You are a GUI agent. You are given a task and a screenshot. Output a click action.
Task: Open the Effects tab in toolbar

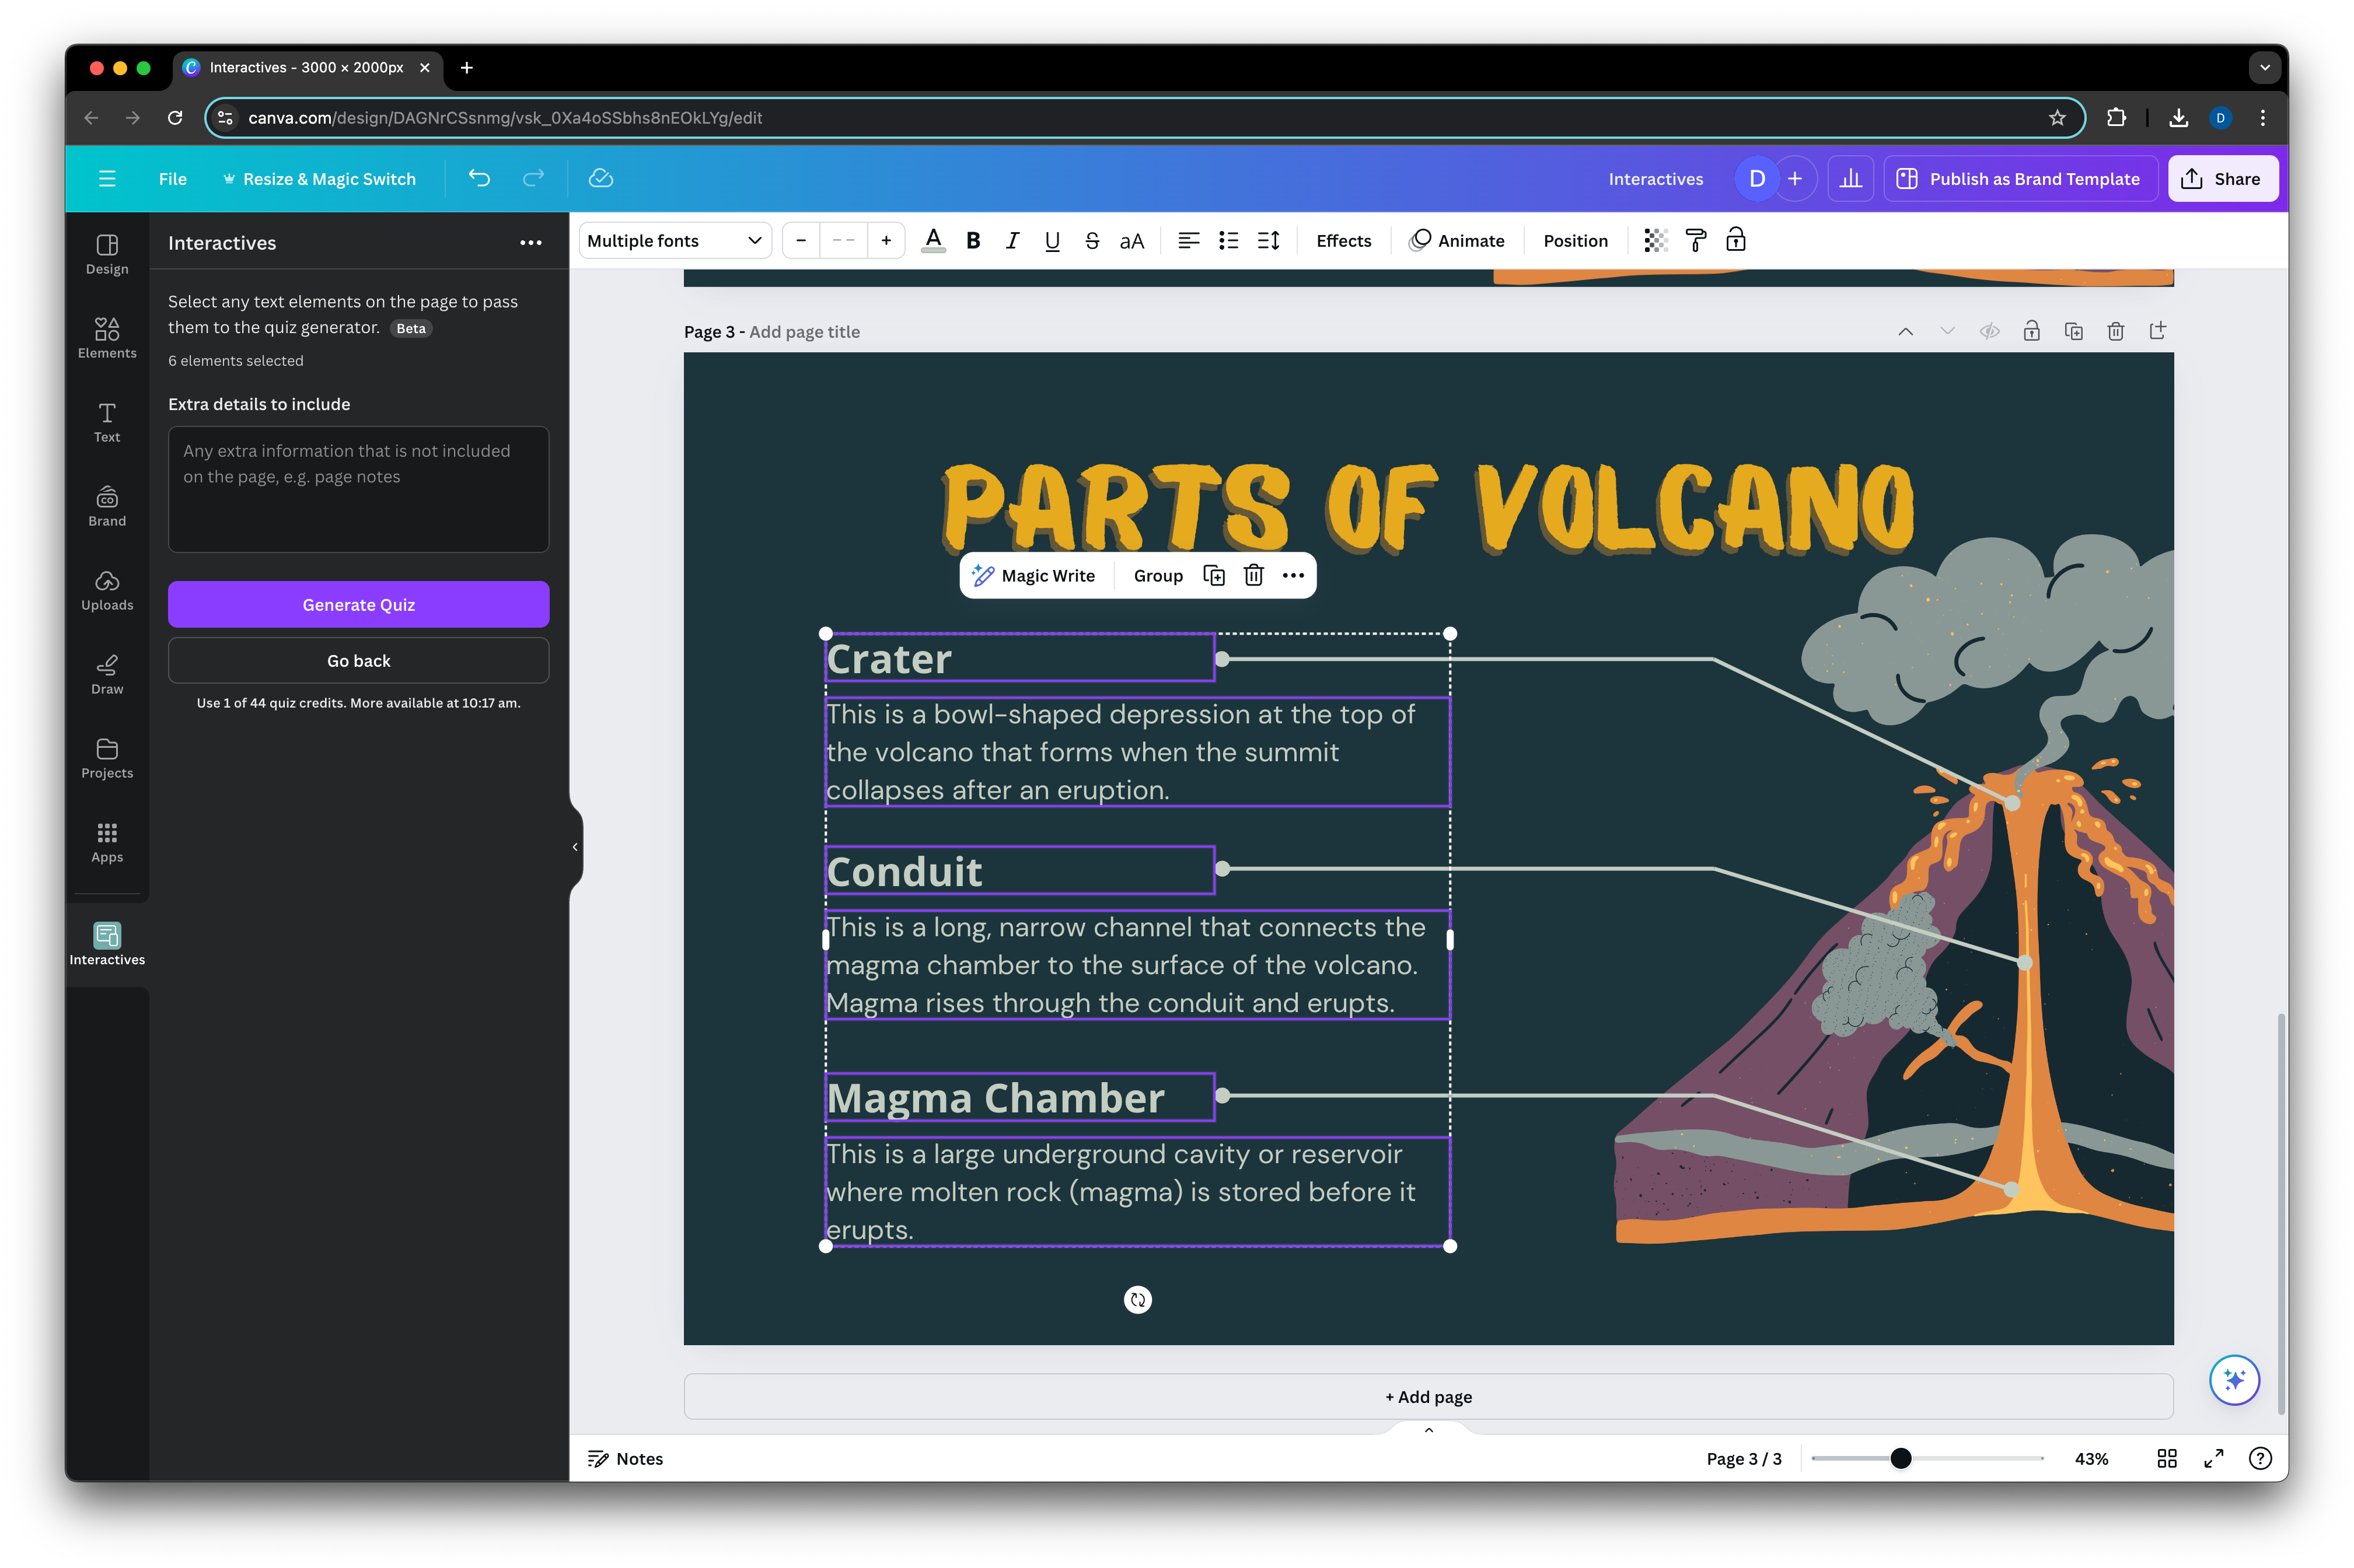pyautogui.click(x=1343, y=240)
